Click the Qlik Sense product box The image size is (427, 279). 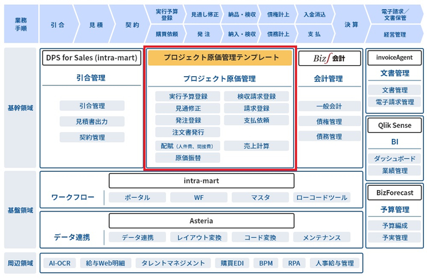(x=394, y=125)
